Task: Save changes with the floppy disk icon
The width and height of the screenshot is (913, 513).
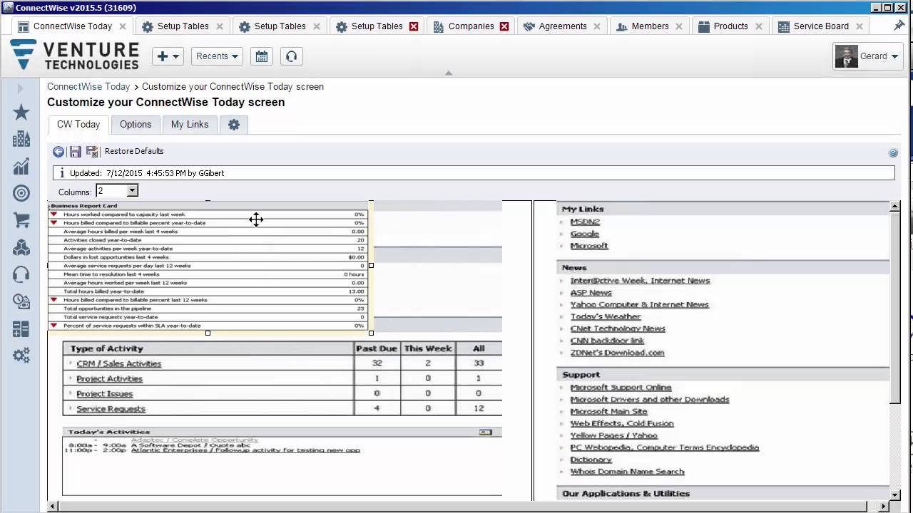Action: [x=75, y=151]
